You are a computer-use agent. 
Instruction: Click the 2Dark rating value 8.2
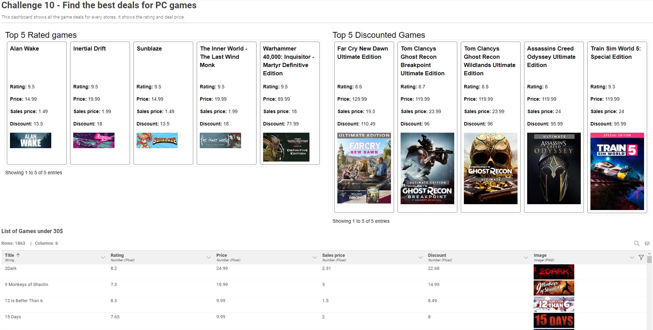pyautogui.click(x=114, y=268)
